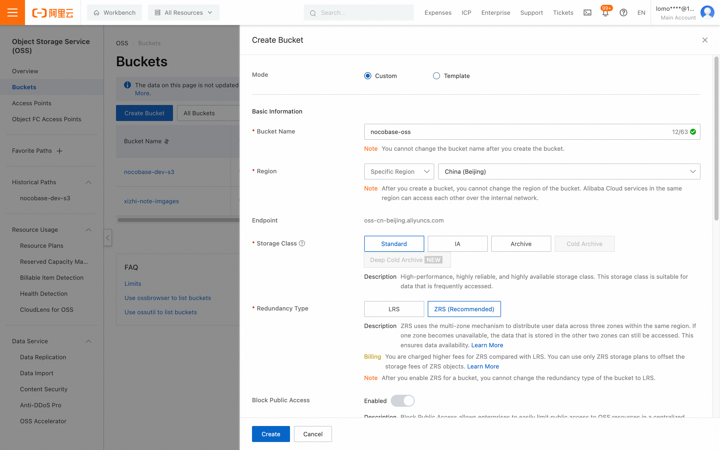Add a favorite path with plus icon
Image resolution: width=720 pixels, height=450 pixels.
(59, 151)
